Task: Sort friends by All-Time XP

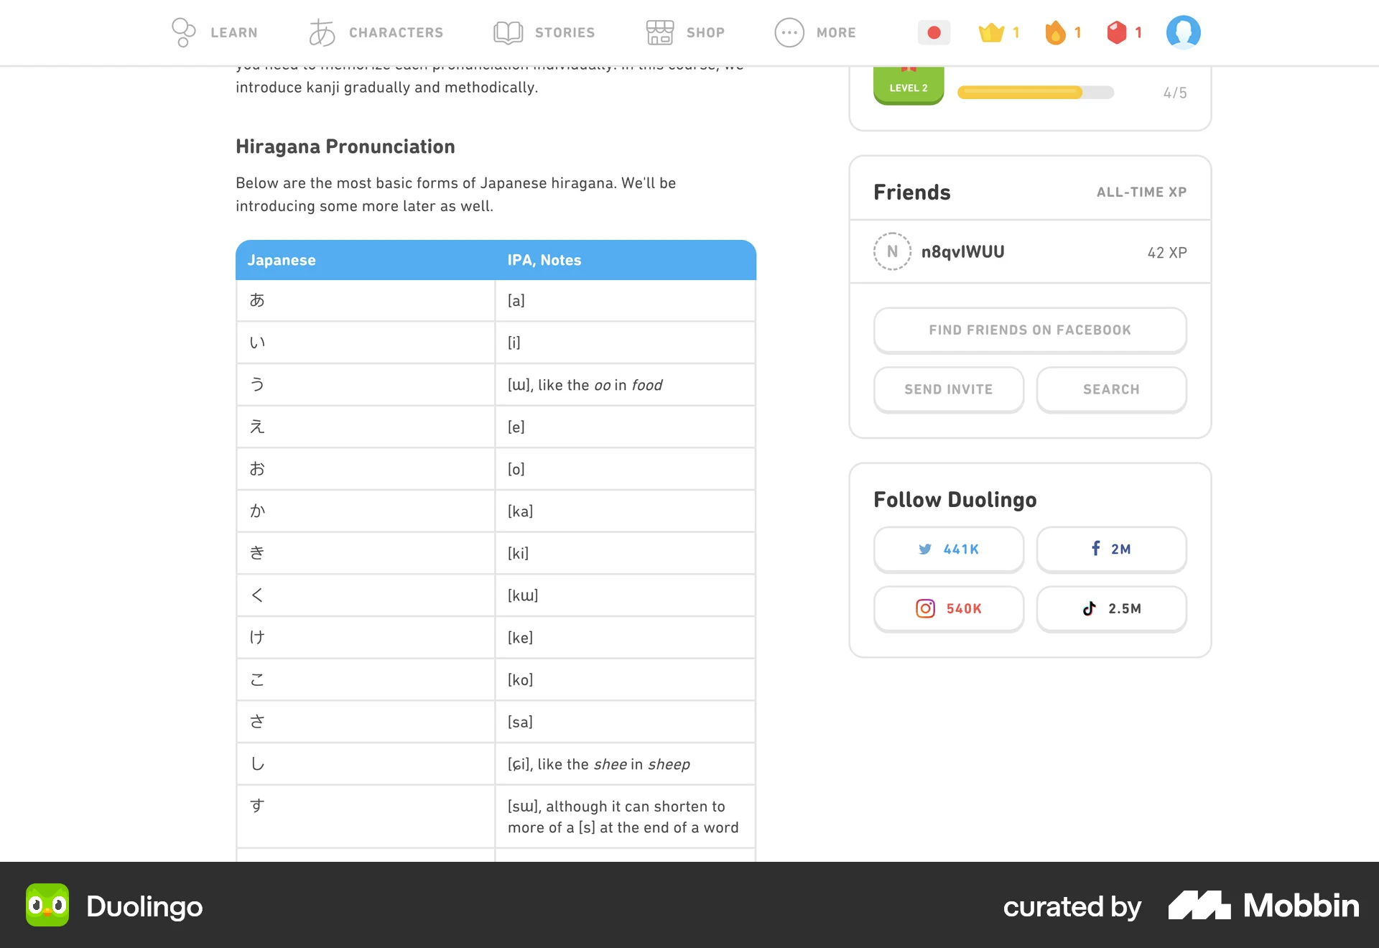Action: (1141, 192)
